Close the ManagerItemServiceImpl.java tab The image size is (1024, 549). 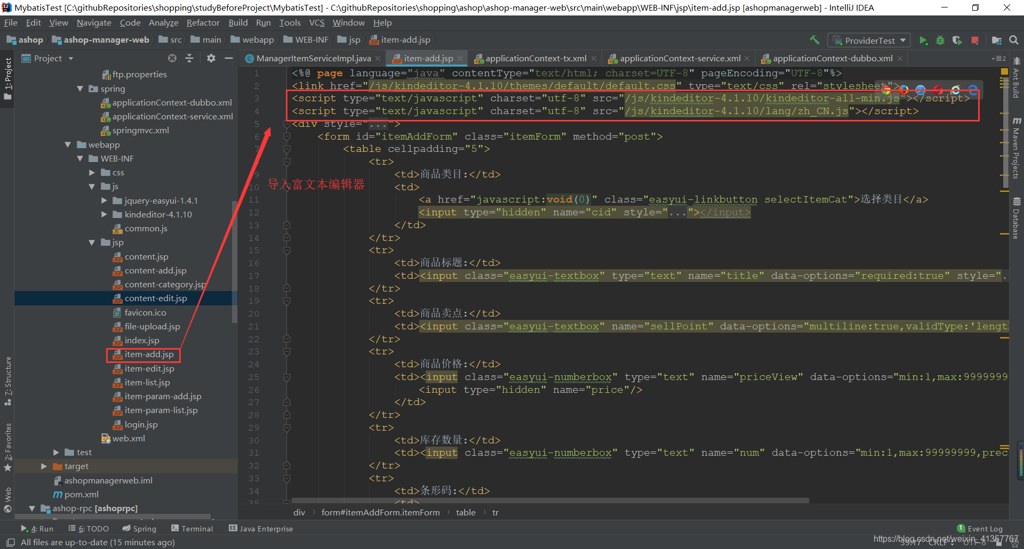[x=378, y=59]
